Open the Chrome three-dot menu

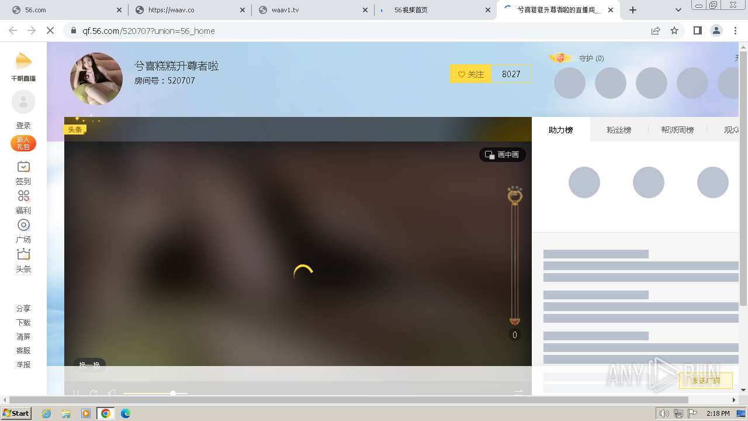(736, 30)
